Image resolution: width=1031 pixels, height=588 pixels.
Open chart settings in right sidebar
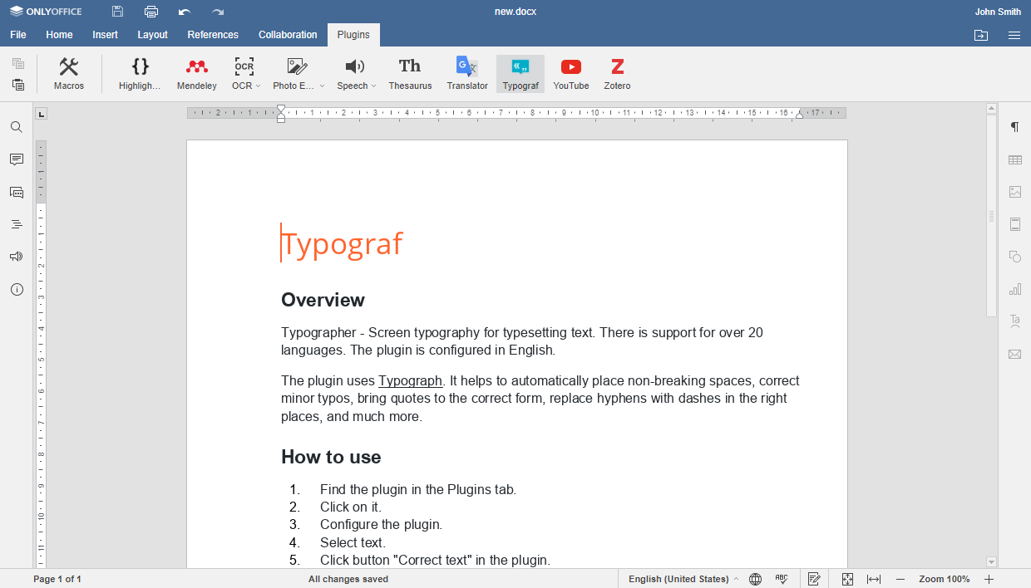tap(1015, 289)
